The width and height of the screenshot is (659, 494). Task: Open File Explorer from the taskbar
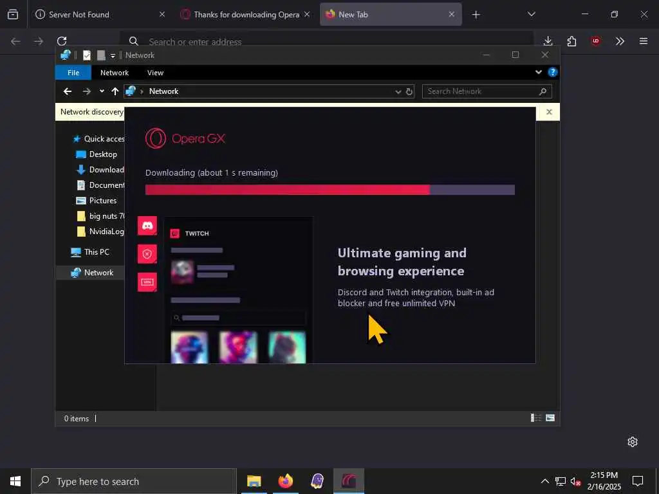pos(254,481)
